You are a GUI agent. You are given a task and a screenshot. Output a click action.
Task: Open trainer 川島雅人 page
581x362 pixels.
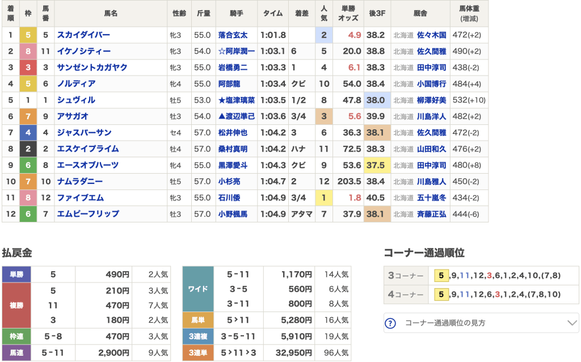pyautogui.click(x=431, y=182)
